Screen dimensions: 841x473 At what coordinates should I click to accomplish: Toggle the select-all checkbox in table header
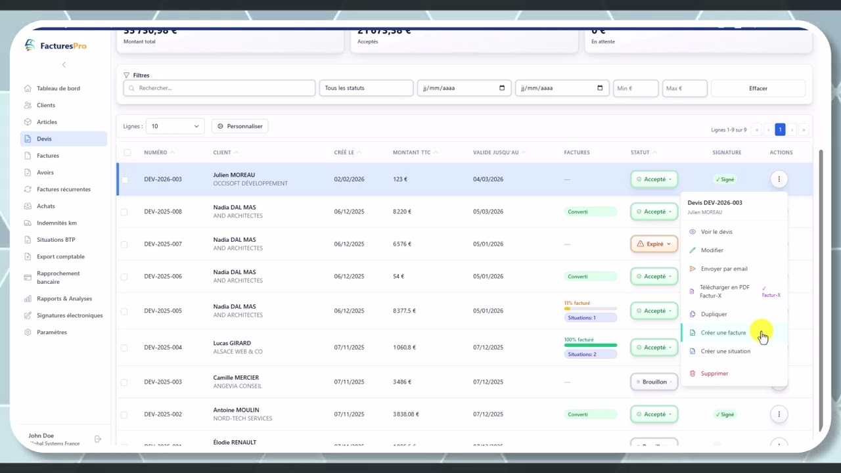tap(127, 152)
